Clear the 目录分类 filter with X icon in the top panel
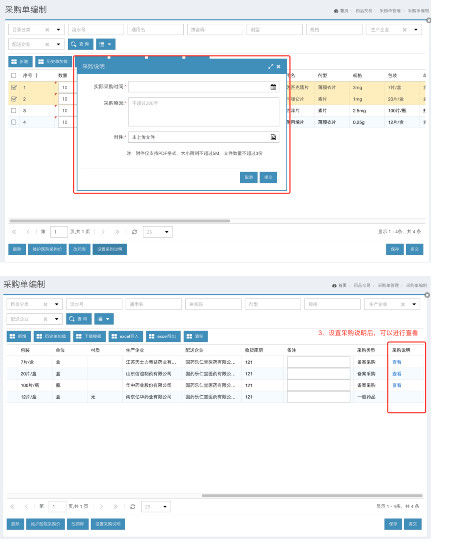449x546 pixels. pyautogui.click(x=47, y=30)
